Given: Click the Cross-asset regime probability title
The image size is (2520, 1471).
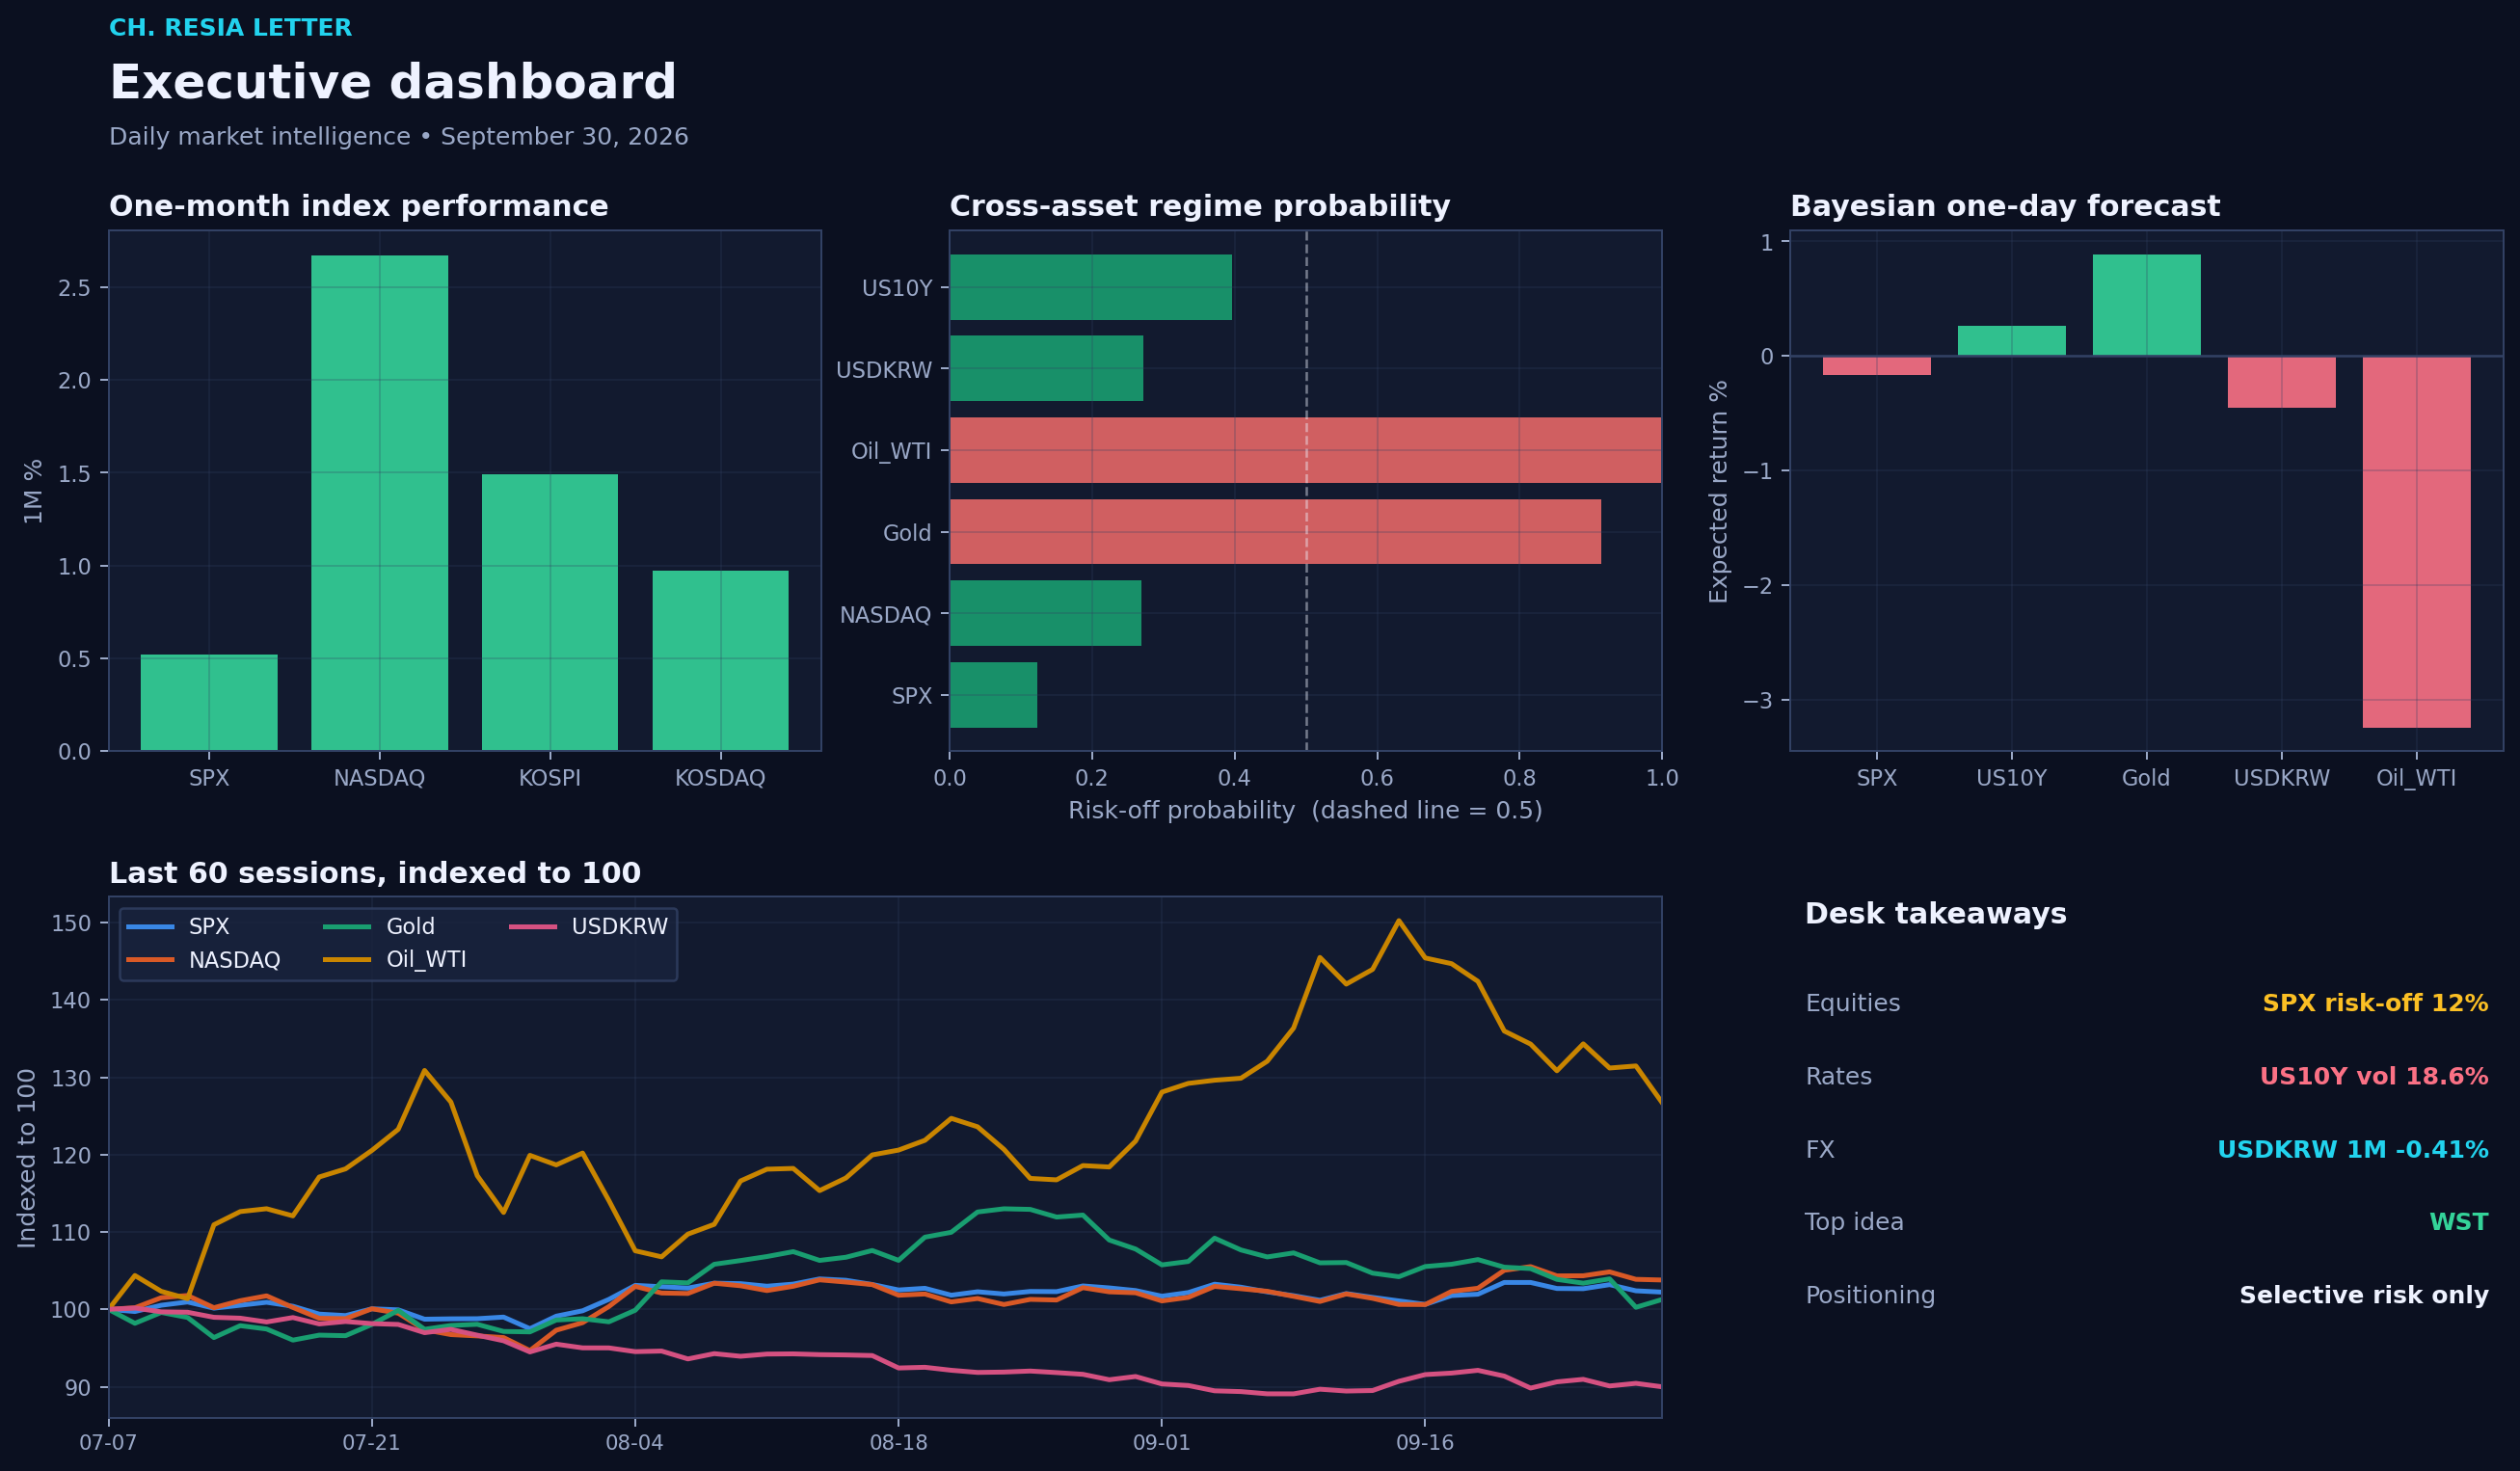Looking at the screenshot, I should click(x=1199, y=206).
